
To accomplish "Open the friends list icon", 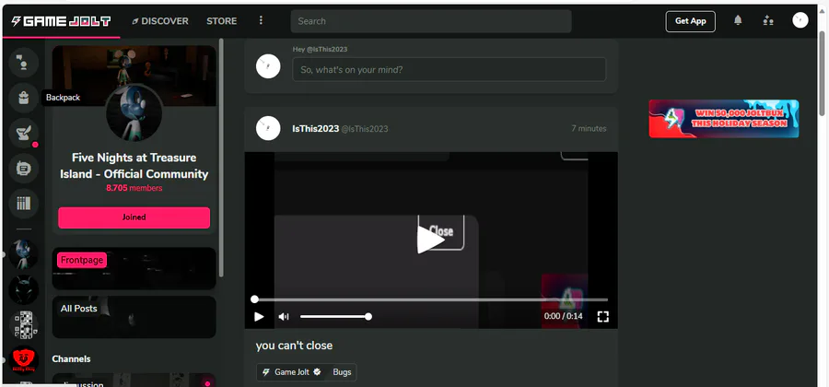I will point(768,20).
